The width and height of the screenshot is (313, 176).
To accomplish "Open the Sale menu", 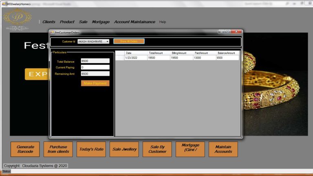I will tap(83, 22).
